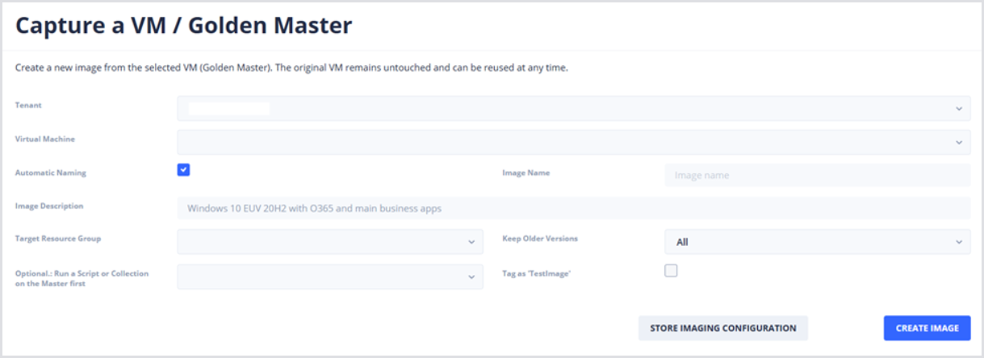Disable the Automatic Naming checkbox

coord(183,170)
